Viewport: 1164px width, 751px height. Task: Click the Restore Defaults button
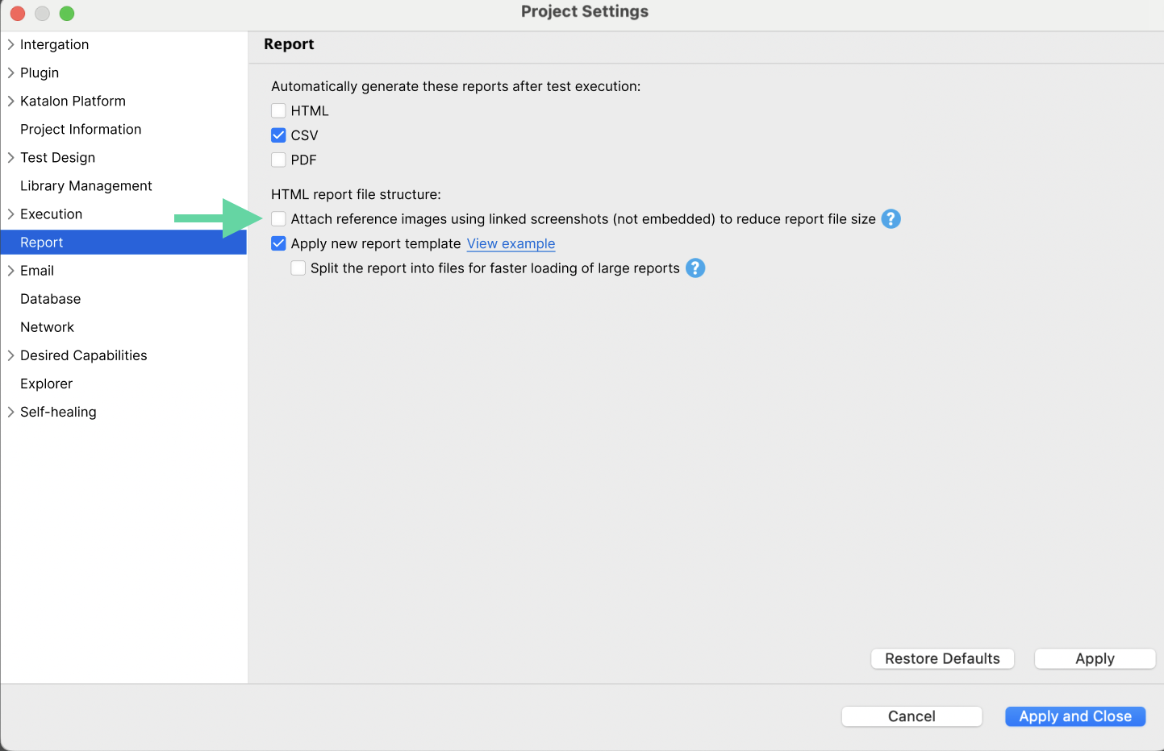(942, 658)
